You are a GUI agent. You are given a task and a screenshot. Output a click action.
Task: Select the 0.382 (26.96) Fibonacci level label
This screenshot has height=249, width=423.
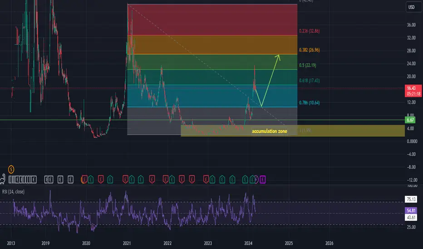point(309,50)
